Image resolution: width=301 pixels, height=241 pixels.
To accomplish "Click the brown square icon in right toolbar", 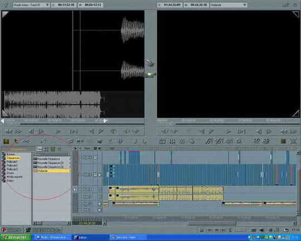I will tap(283, 141).
